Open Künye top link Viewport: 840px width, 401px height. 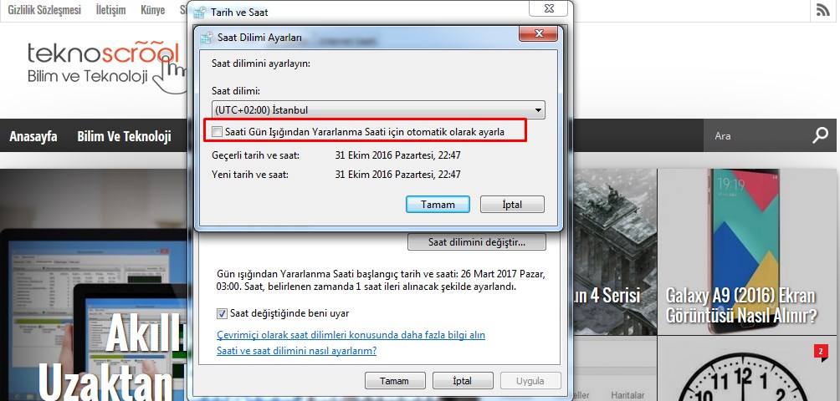(x=152, y=10)
